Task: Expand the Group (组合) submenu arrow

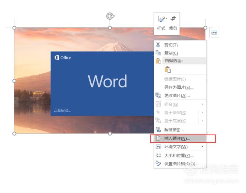Action: [x=202, y=104]
